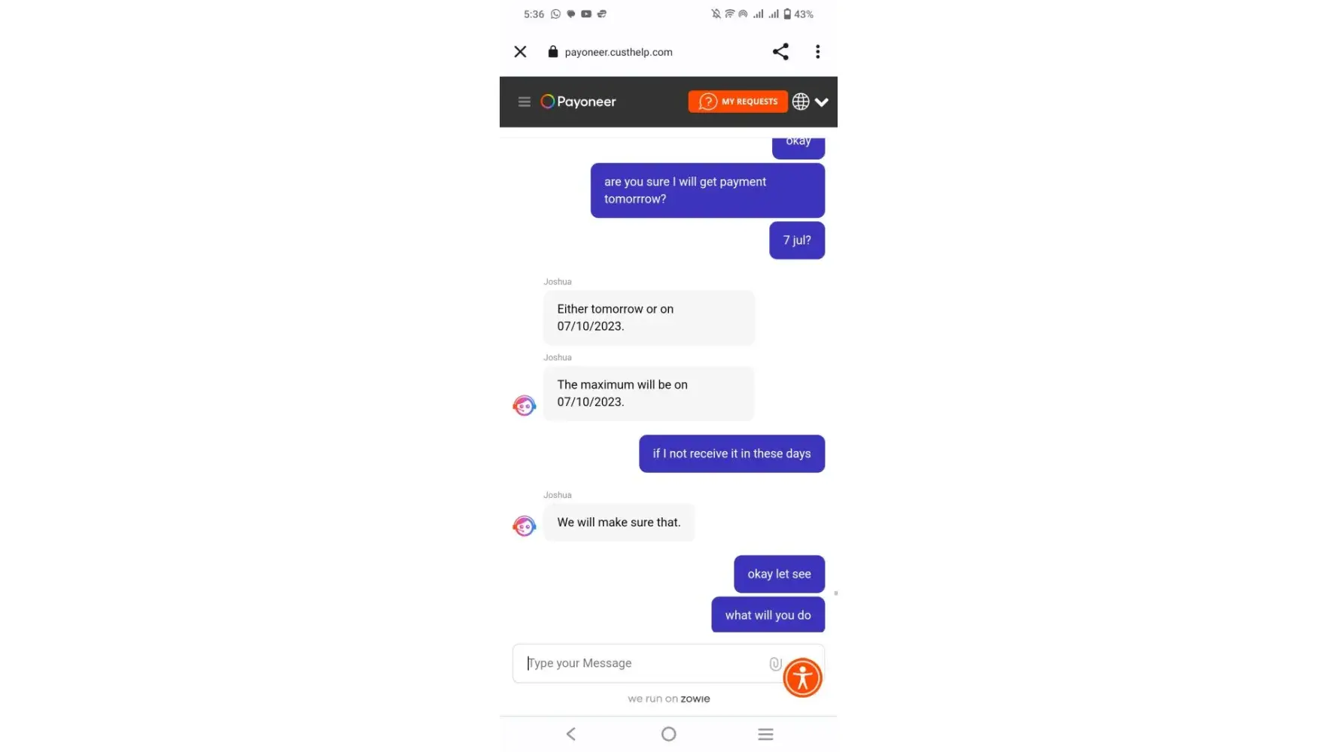The width and height of the screenshot is (1338, 752).
Task: Select the 'The maximum will be on' message
Action: [x=649, y=393]
